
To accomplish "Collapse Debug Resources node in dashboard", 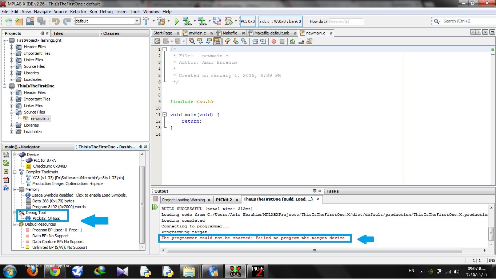I will pos(15,224).
